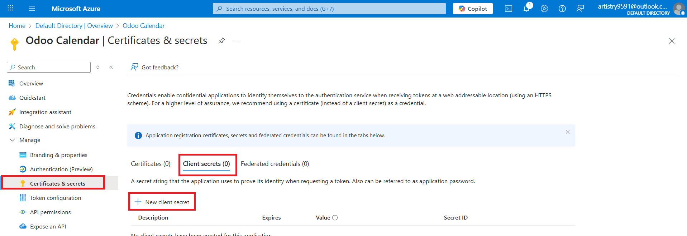The image size is (687, 236).
Task: Open feedback icon in top bar
Action: [x=580, y=9]
